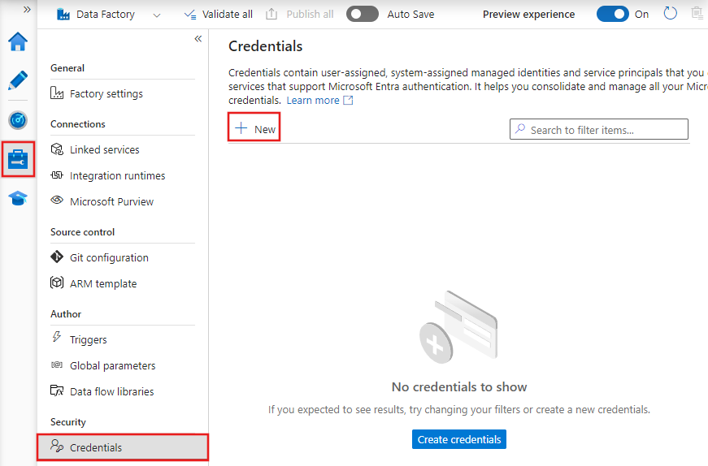
Task: Click the Learn more link
Action: [313, 100]
